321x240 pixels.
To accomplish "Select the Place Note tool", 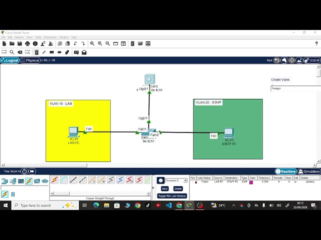I will 37,52.
